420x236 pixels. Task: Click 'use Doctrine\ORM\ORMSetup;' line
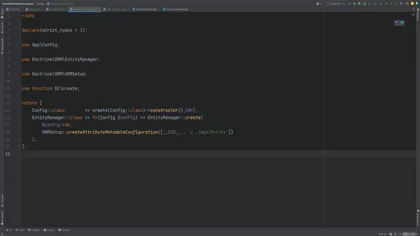click(x=54, y=74)
